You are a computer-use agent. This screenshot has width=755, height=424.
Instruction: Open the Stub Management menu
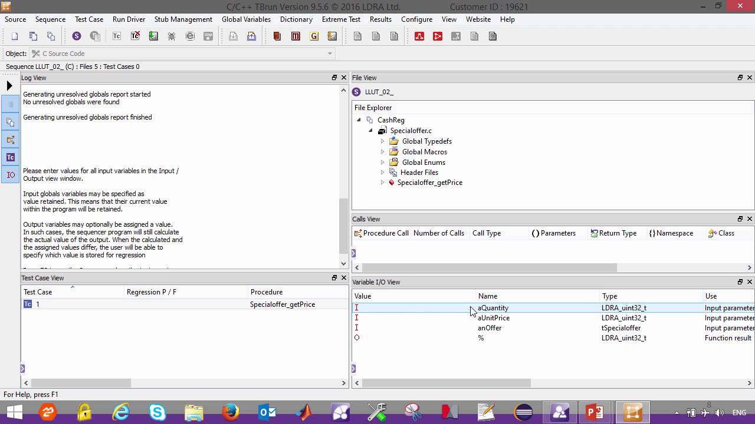point(183,19)
